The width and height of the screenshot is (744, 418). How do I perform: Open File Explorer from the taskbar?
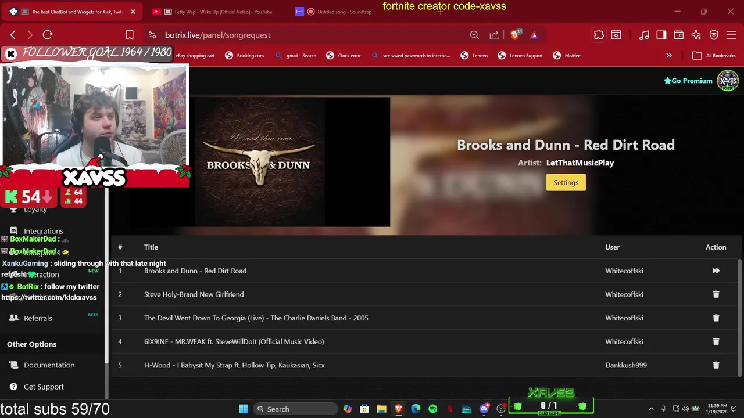[381, 409]
